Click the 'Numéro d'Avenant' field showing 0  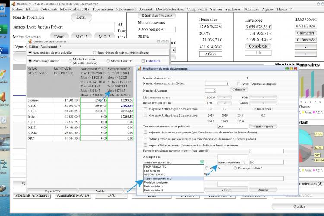point(210,91)
